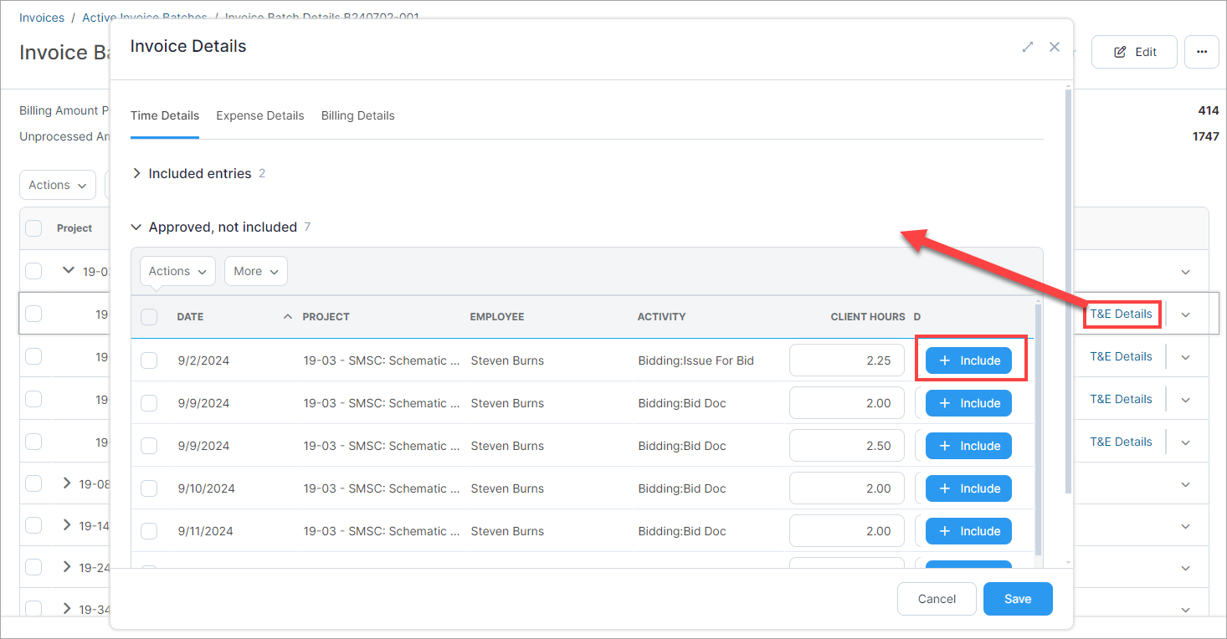1227x639 pixels.
Task: Collapse the Approved, not included section
Action: click(x=136, y=227)
